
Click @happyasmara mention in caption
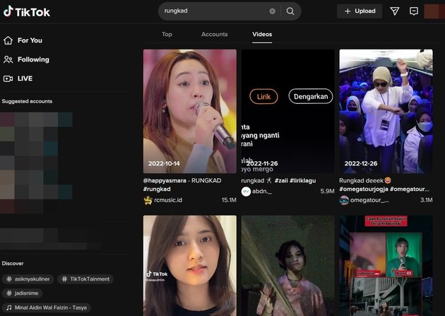coord(165,180)
